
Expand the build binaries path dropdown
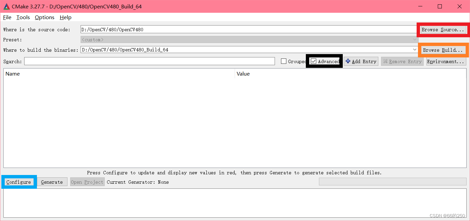415,49
